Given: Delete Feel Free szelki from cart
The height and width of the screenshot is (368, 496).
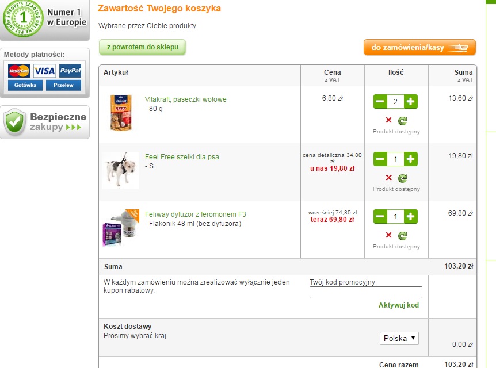Looking at the screenshot, I should point(388,178).
